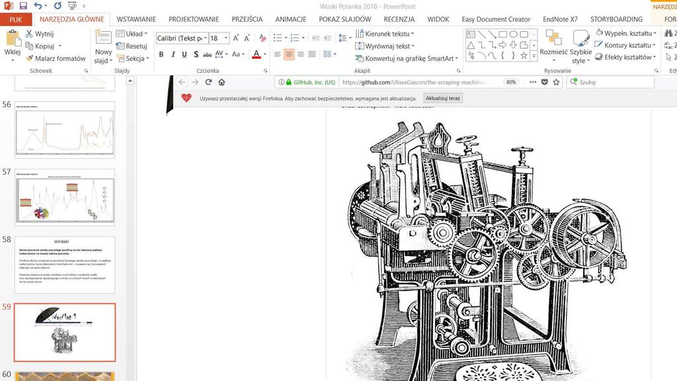
Task: Select slide 57 thumbnail
Action: click(x=65, y=197)
